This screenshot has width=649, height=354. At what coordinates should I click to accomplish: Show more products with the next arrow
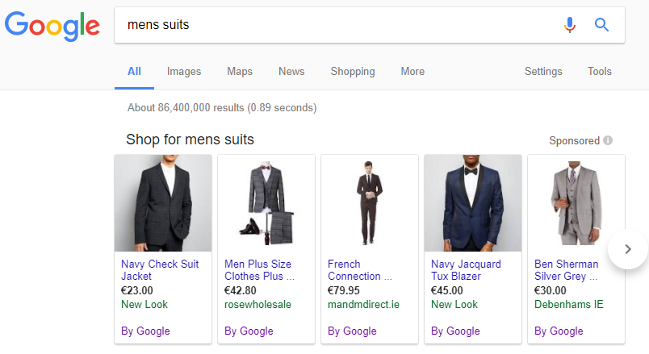click(x=628, y=249)
